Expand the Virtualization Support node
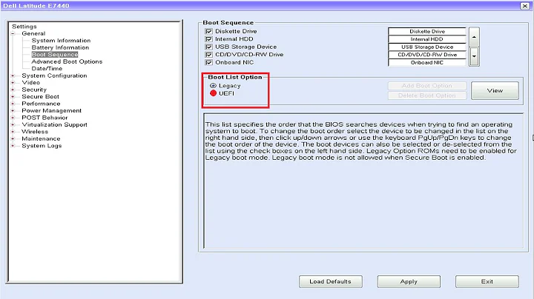 pyautogui.click(x=13, y=124)
